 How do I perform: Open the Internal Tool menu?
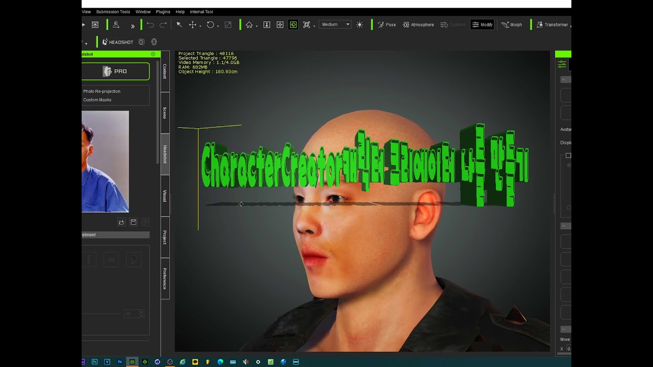[x=202, y=12]
